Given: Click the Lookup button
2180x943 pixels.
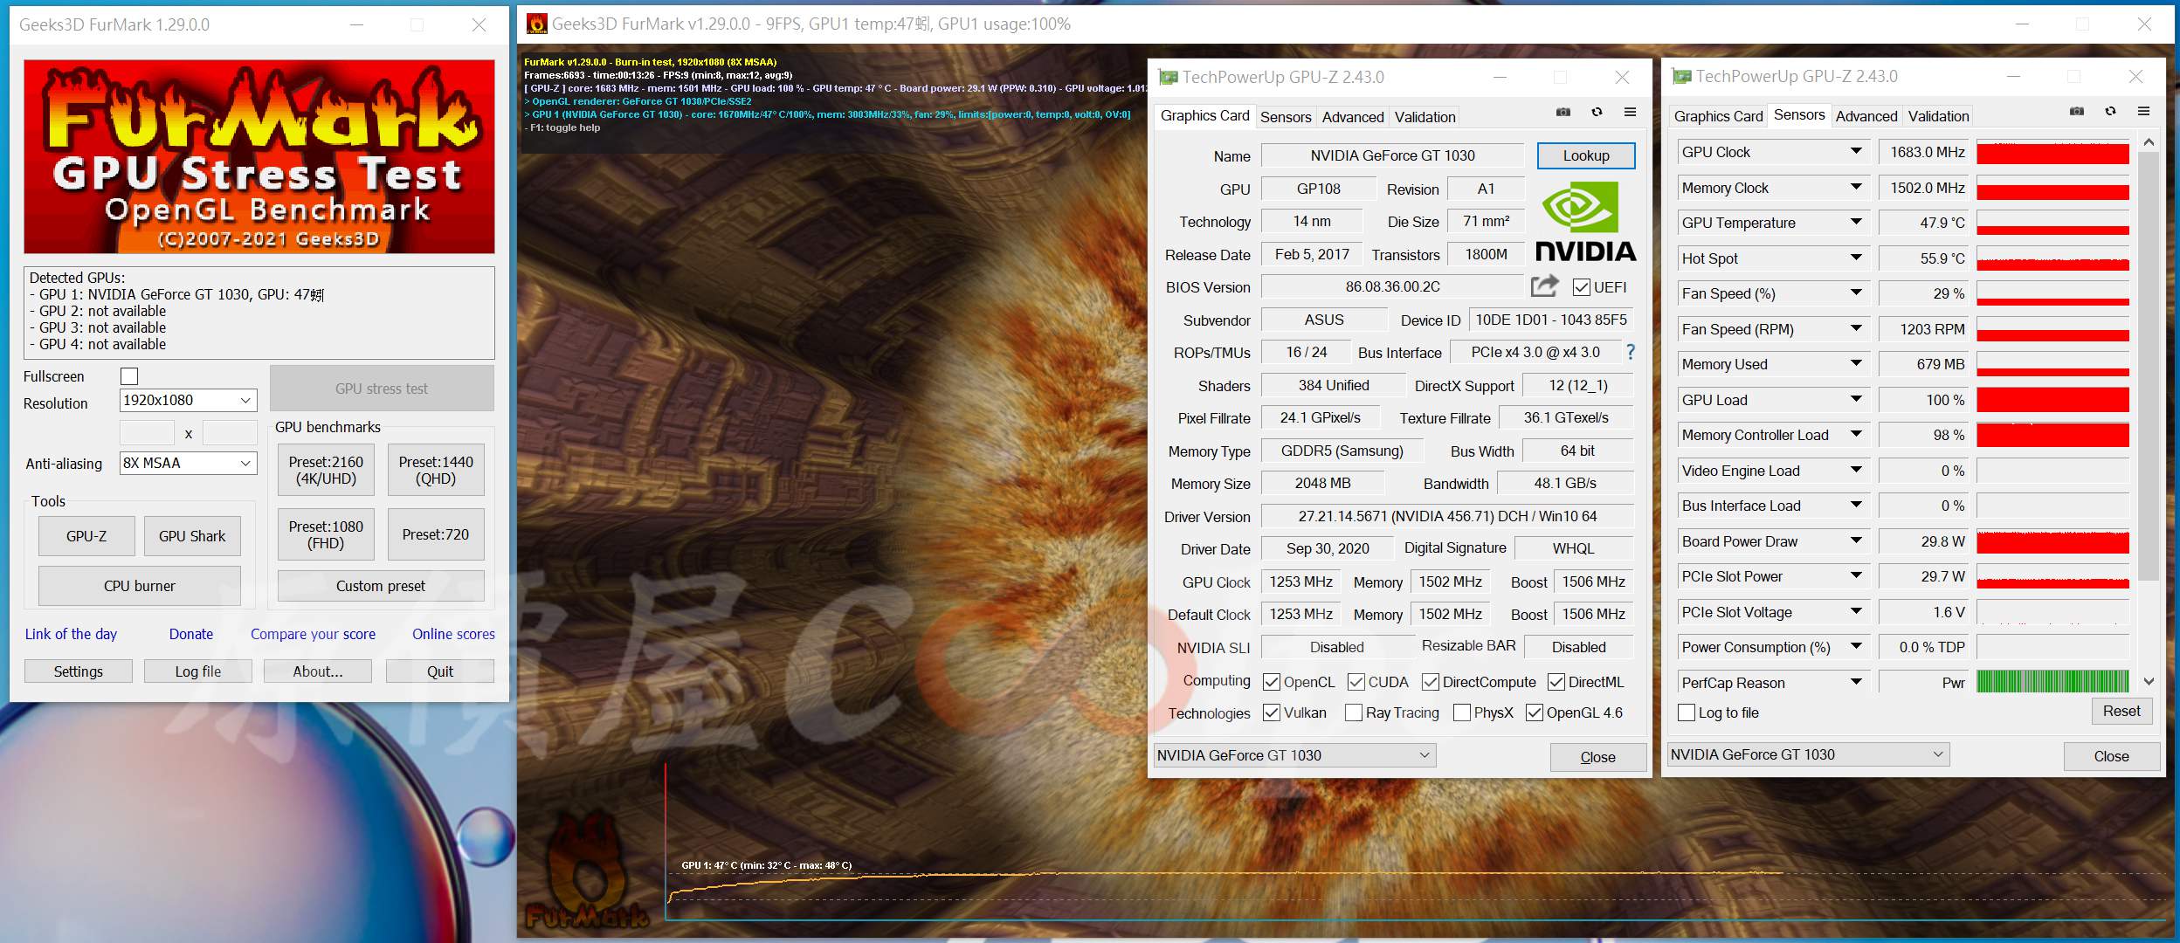Looking at the screenshot, I should click(x=1586, y=155).
